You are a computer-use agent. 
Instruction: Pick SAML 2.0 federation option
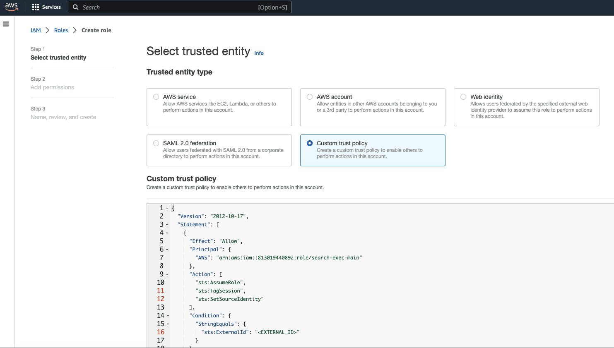(x=156, y=143)
